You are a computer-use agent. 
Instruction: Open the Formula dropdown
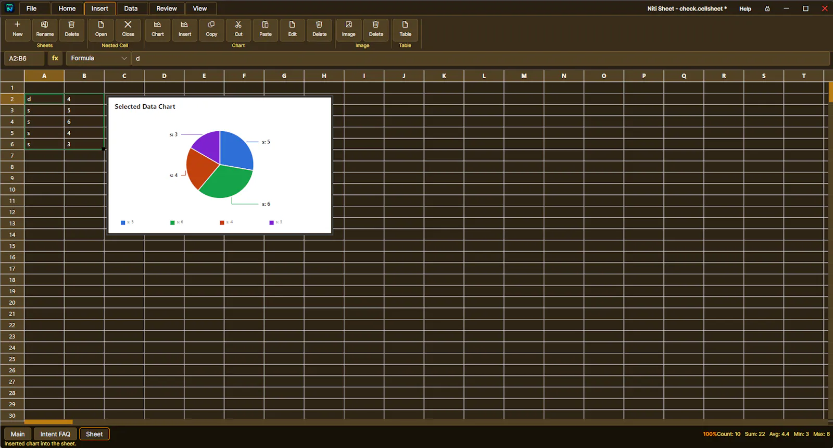point(98,58)
